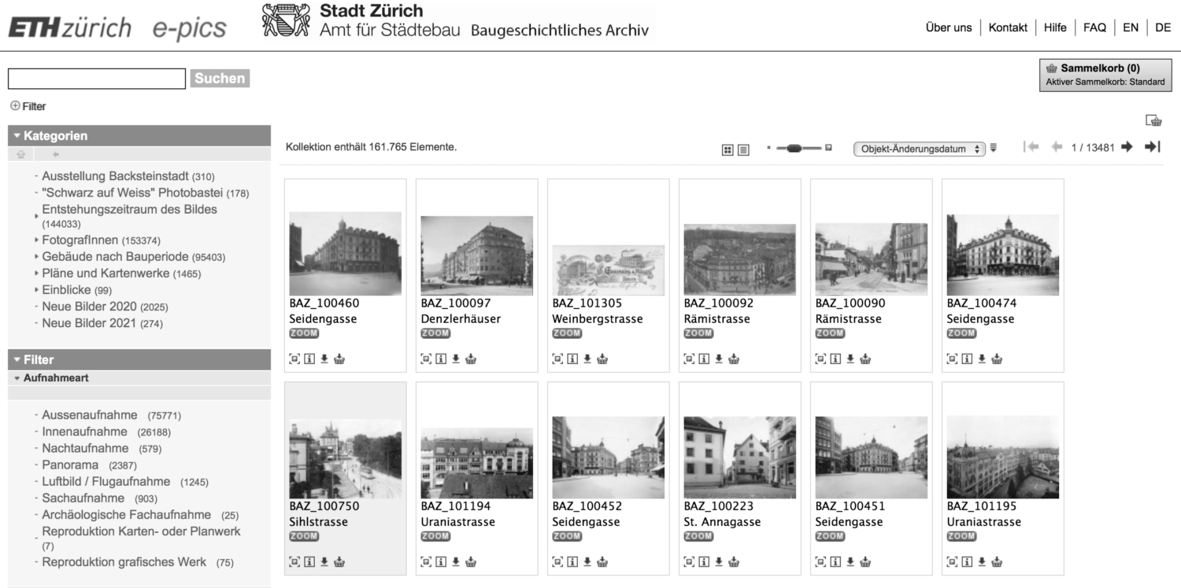Open the Objekt-Änderungsdatum sort dropdown

pos(919,147)
